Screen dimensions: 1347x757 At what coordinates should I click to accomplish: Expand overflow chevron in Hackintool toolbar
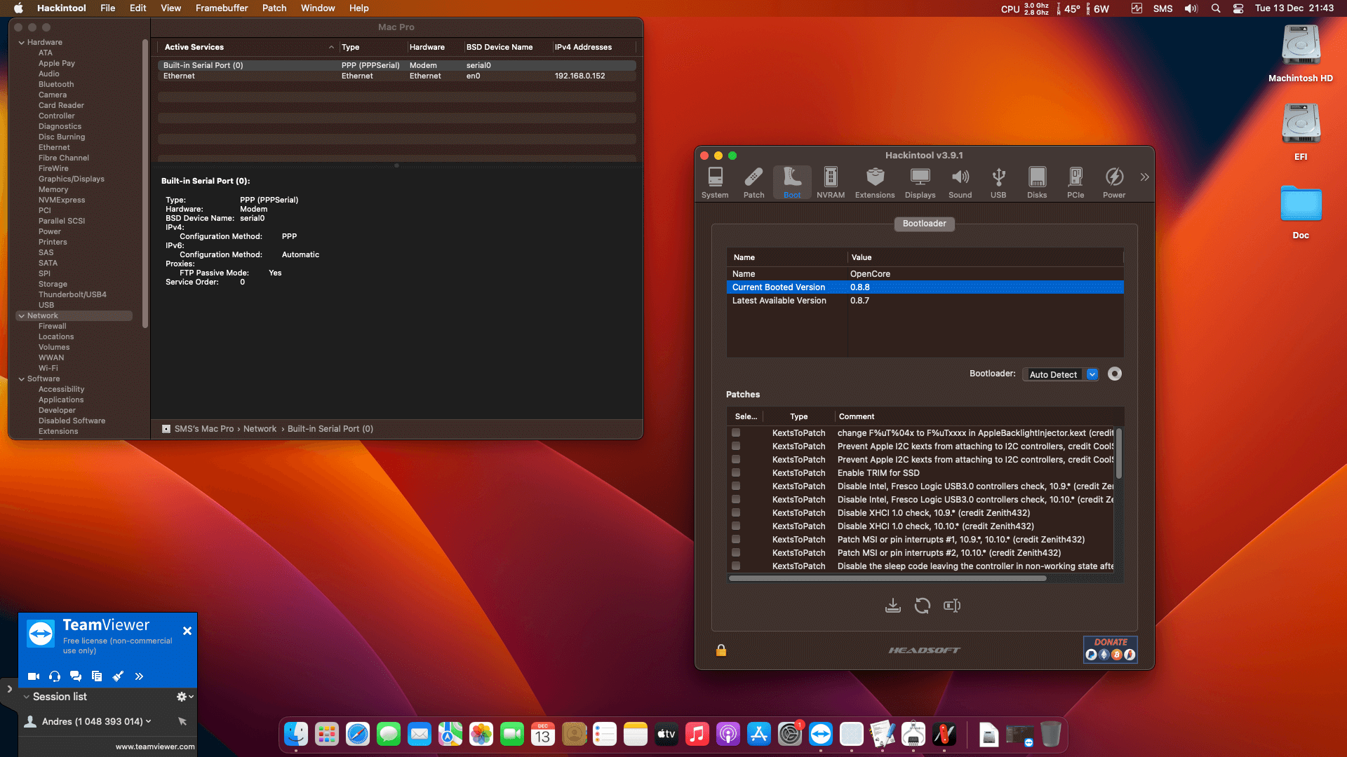coord(1144,176)
